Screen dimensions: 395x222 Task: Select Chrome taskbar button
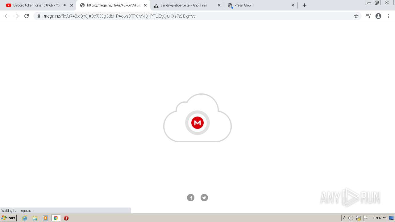[x=56, y=218]
